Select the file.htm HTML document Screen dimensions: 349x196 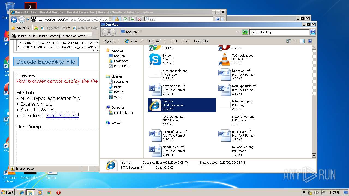(x=182, y=105)
